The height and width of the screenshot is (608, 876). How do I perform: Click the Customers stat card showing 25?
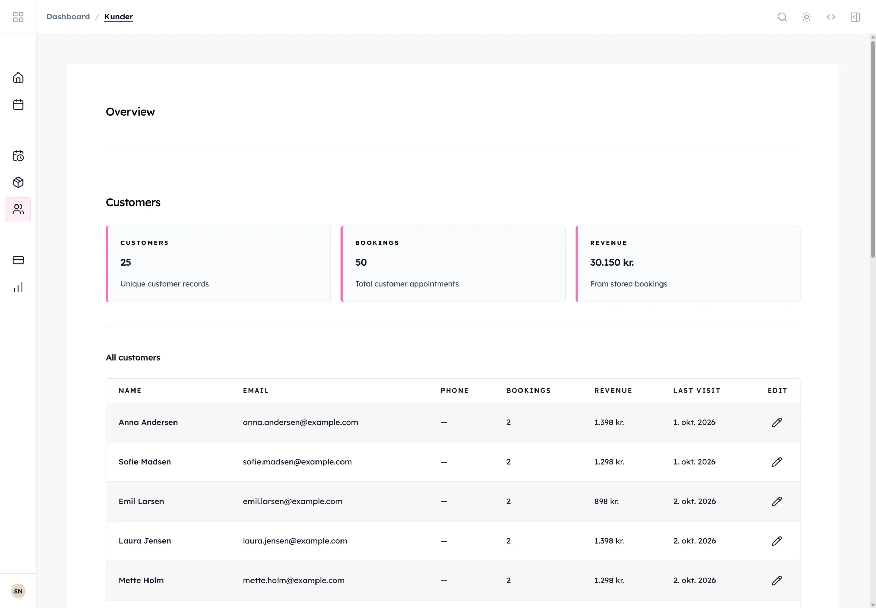[218, 264]
